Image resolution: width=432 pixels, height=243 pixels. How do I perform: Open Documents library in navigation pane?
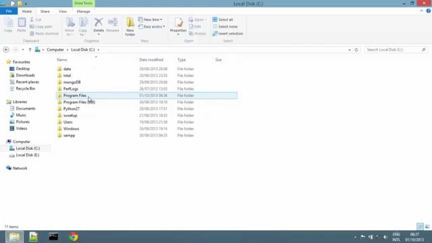pos(26,108)
